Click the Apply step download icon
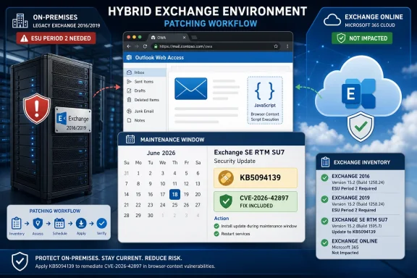This screenshot has width=417, height=278. point(81,223)
